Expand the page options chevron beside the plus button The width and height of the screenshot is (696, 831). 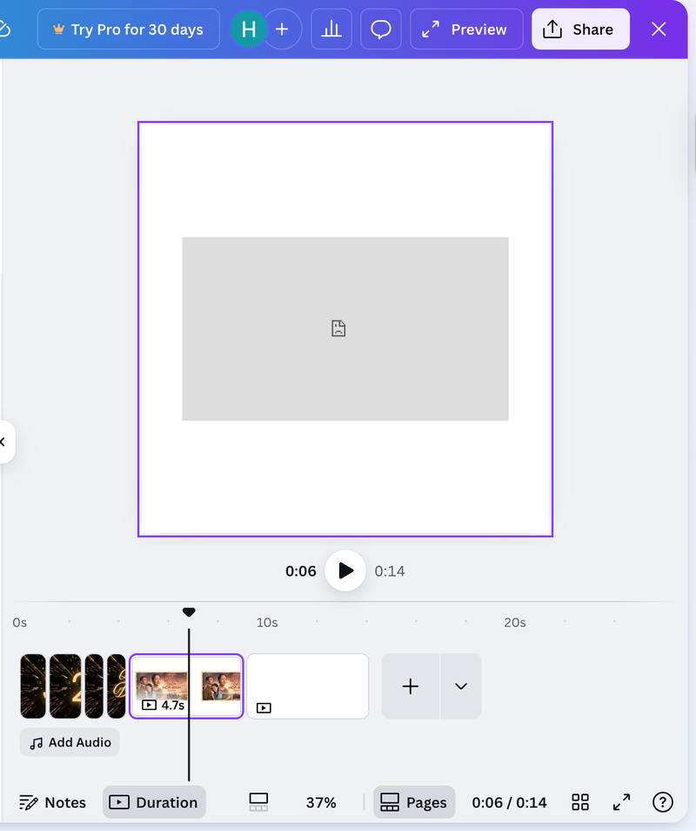[x=460, y=686]
